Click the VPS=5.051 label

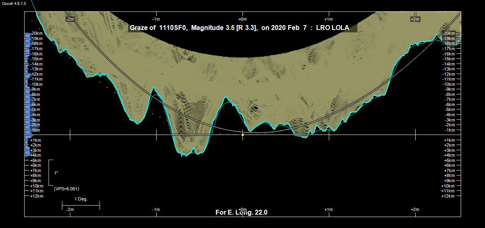(66, 189)
